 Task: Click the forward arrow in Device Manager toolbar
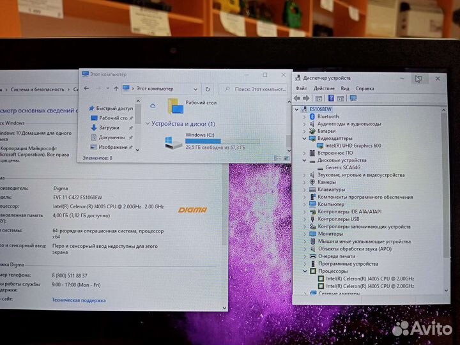coord(306,98)
